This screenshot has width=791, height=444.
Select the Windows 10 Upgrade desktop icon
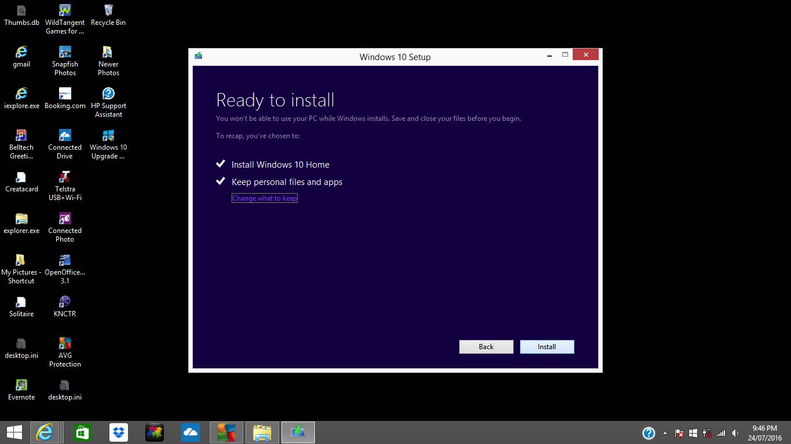[x=108, y=144]
